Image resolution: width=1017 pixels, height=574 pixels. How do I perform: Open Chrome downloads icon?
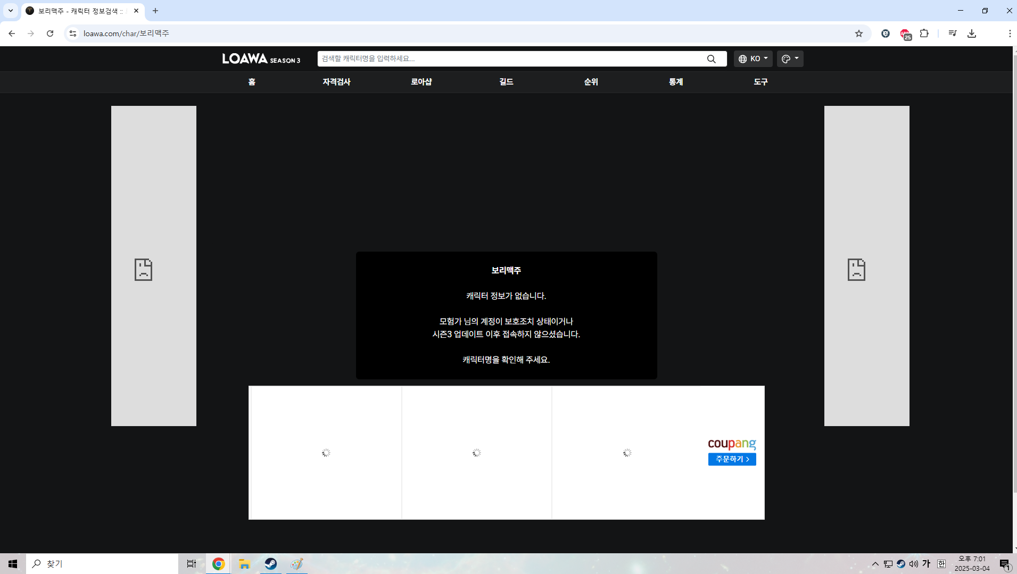971,34
